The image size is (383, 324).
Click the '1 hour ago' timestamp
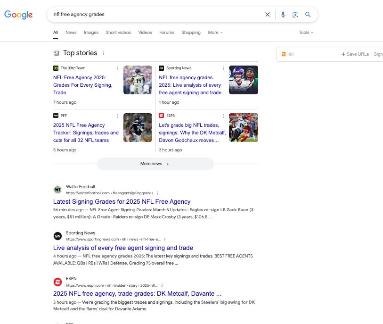pos(169,102)
